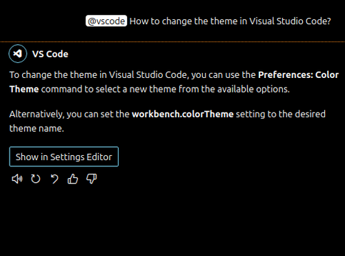This screenshot has width=345, height=256.
Task: Click the read aloud speaker icon
Action: 17,179
